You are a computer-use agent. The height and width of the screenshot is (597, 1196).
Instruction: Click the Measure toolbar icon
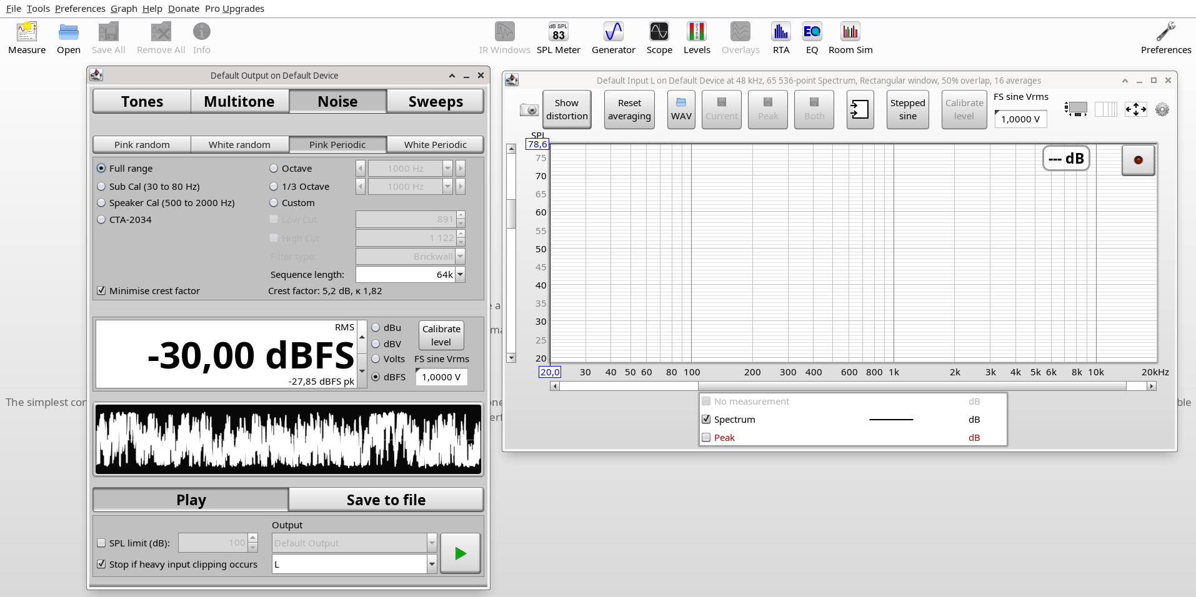pyautogui.click(x=27, y=38)
